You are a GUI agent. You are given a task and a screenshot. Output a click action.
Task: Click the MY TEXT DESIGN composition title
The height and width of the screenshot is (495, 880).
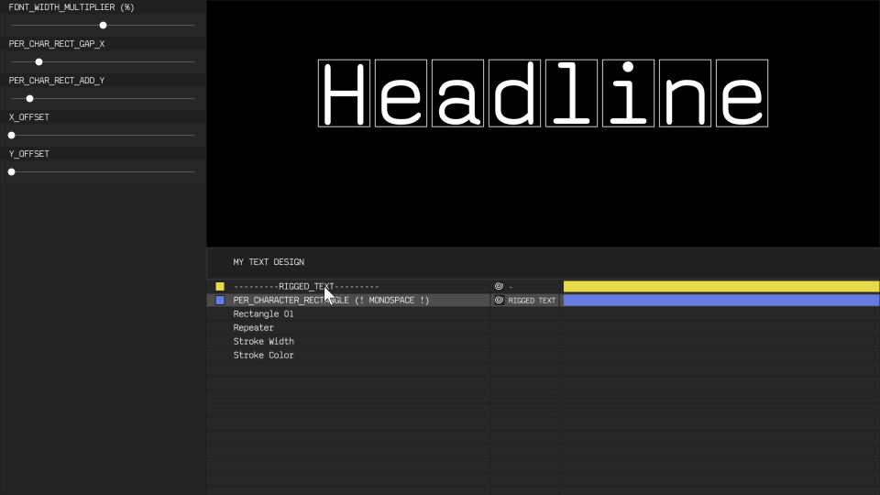tap(269, 262)
